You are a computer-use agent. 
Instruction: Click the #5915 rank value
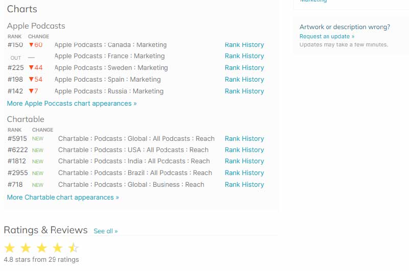click(17, 139)
